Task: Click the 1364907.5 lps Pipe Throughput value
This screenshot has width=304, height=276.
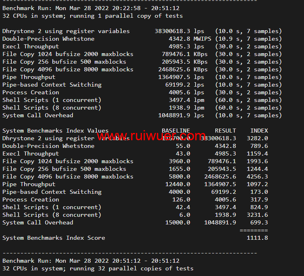Action: pyautogui.click(x=181, y=77)
